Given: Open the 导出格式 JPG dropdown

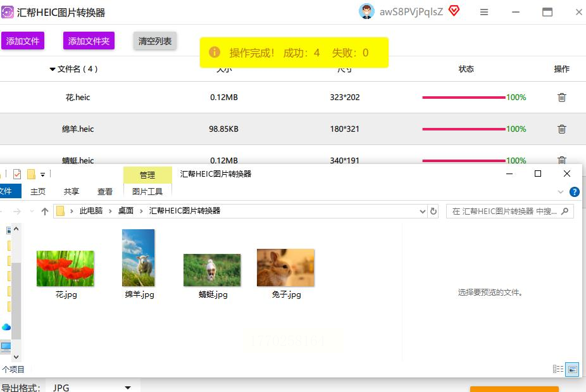Looking at the screenshot, I should (92, 387).
